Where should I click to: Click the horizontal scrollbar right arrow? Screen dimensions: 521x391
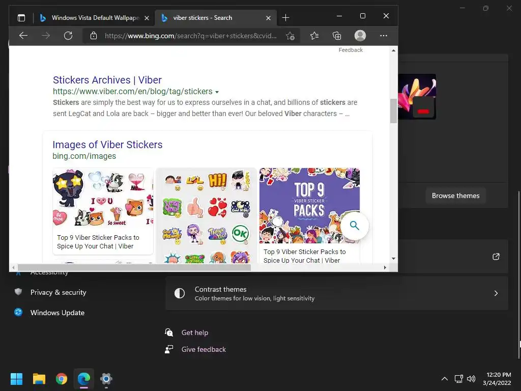[x=385, y=267]
